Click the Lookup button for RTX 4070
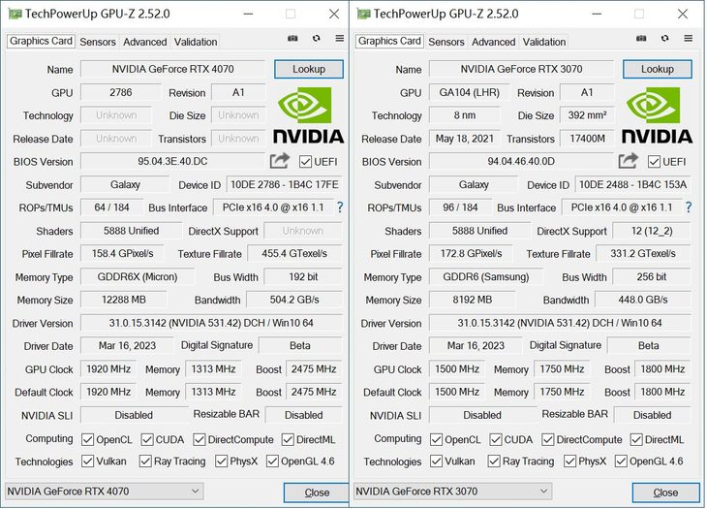Image resolution: width=707 pixels, height=509 pixels. point(309,69)
